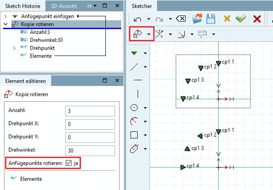Image resolution: width=273 pixels, height=190 pixels.
Task: Select Drehwinkel:30 tree entry
Action: [x=46, y=40]
